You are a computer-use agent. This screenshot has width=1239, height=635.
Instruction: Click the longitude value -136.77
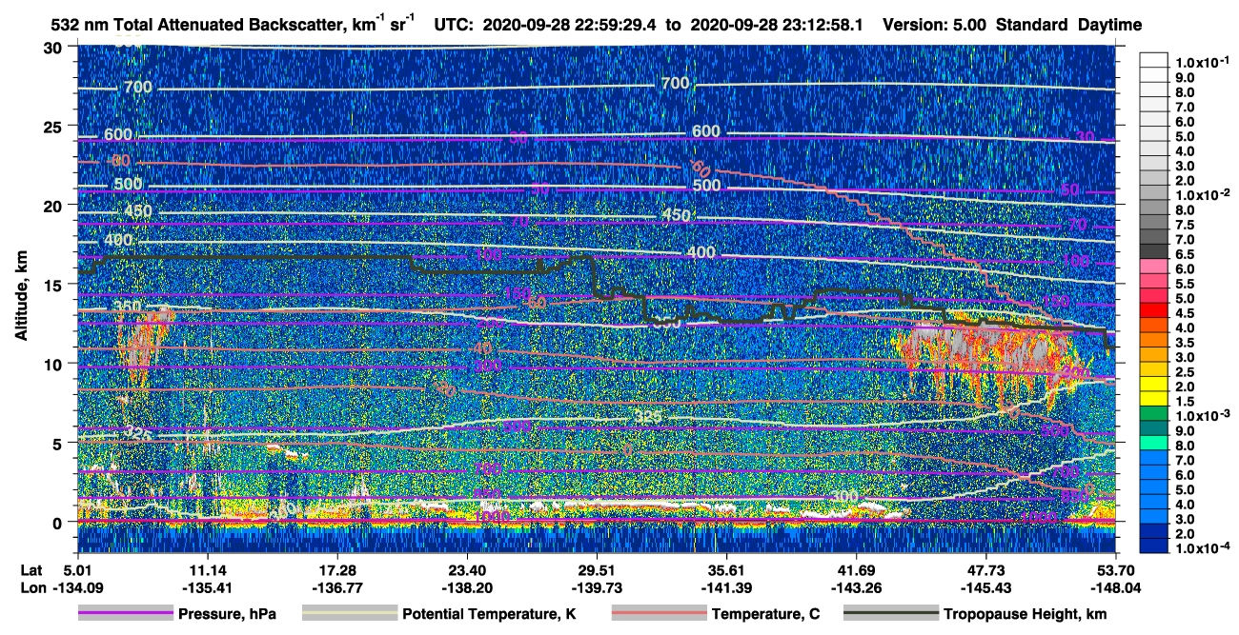click(x=336, y=587)
